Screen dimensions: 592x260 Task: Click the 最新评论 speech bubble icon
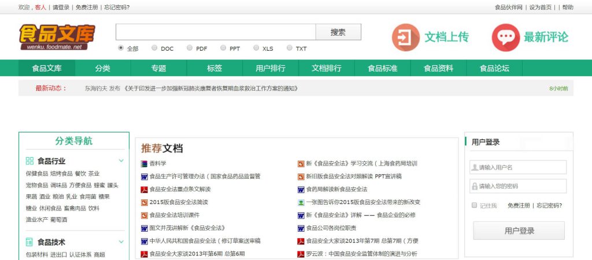click(x=505, y=37)
